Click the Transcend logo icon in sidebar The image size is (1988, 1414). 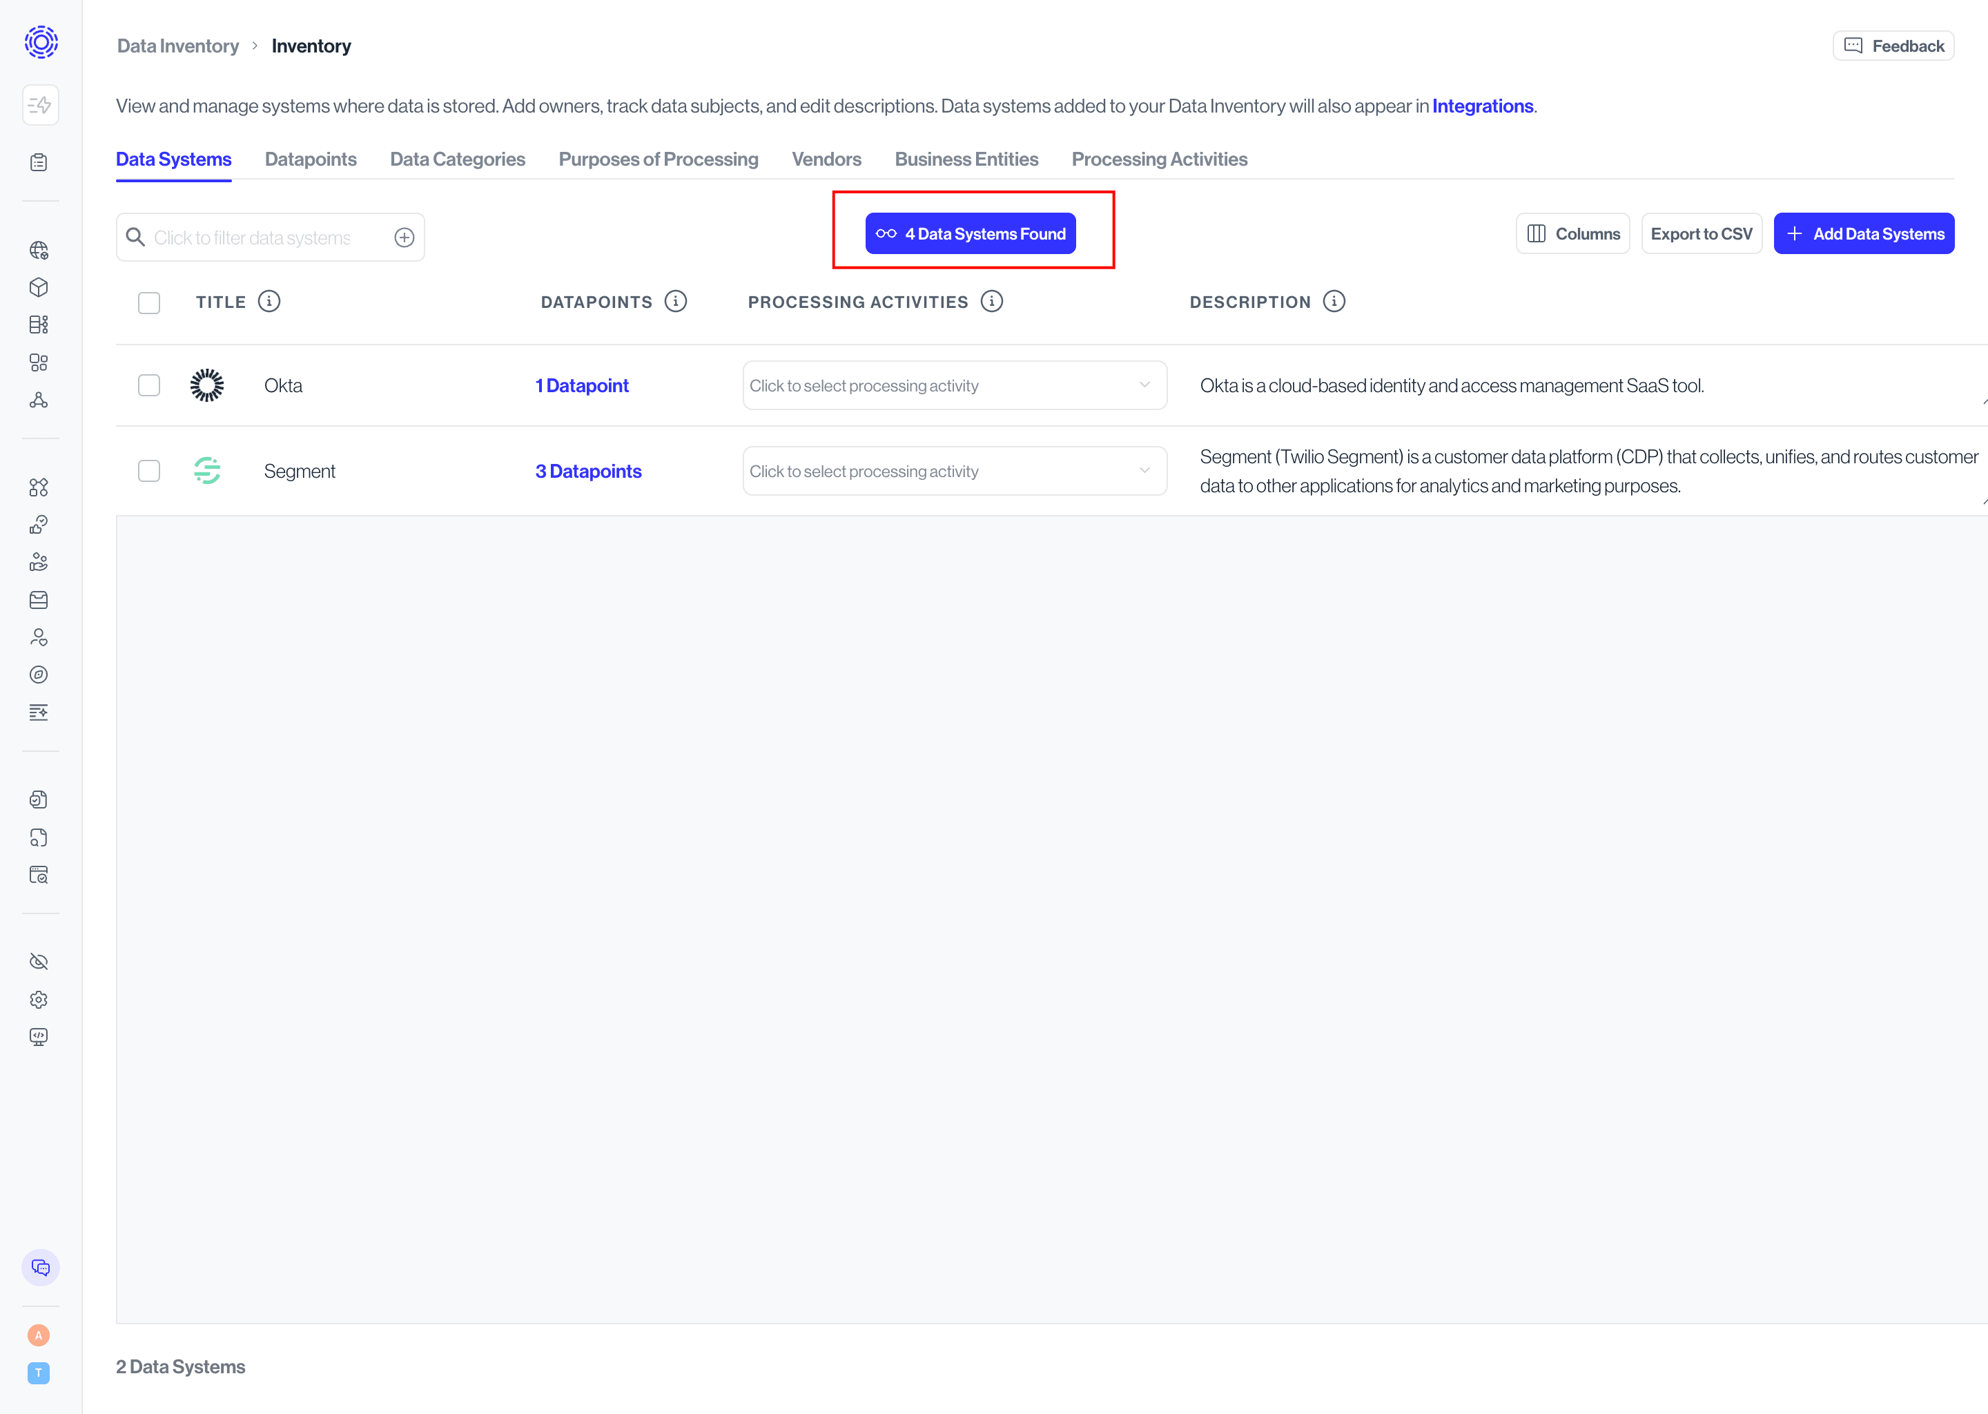pyautogui.click(x=41, y=42)
